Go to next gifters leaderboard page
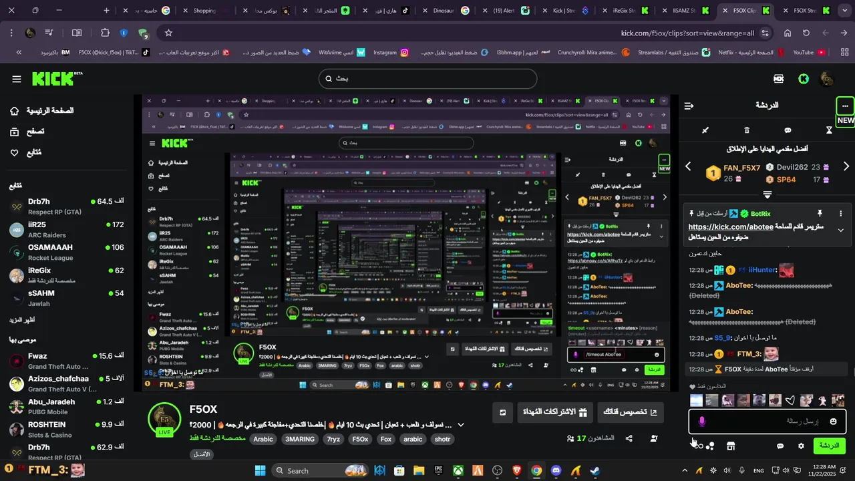The width and height of the screenshot is (855, 481). coord(846,166)
